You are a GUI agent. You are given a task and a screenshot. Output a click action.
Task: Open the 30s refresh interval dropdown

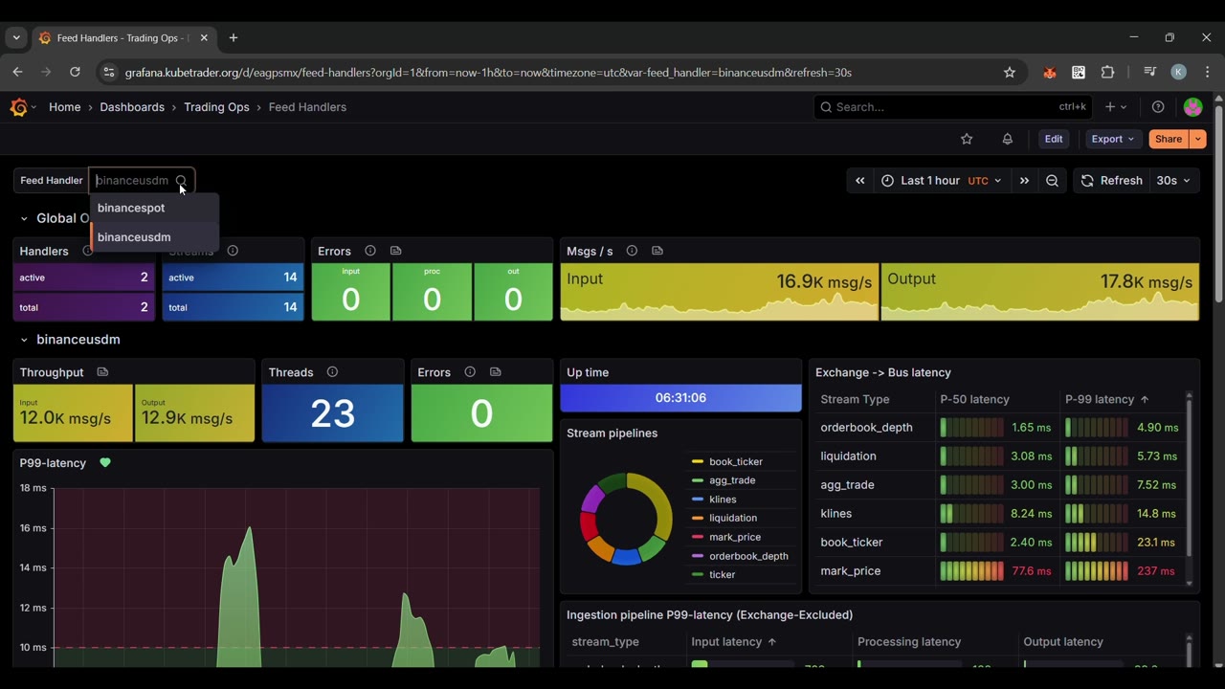[1173, 181]
